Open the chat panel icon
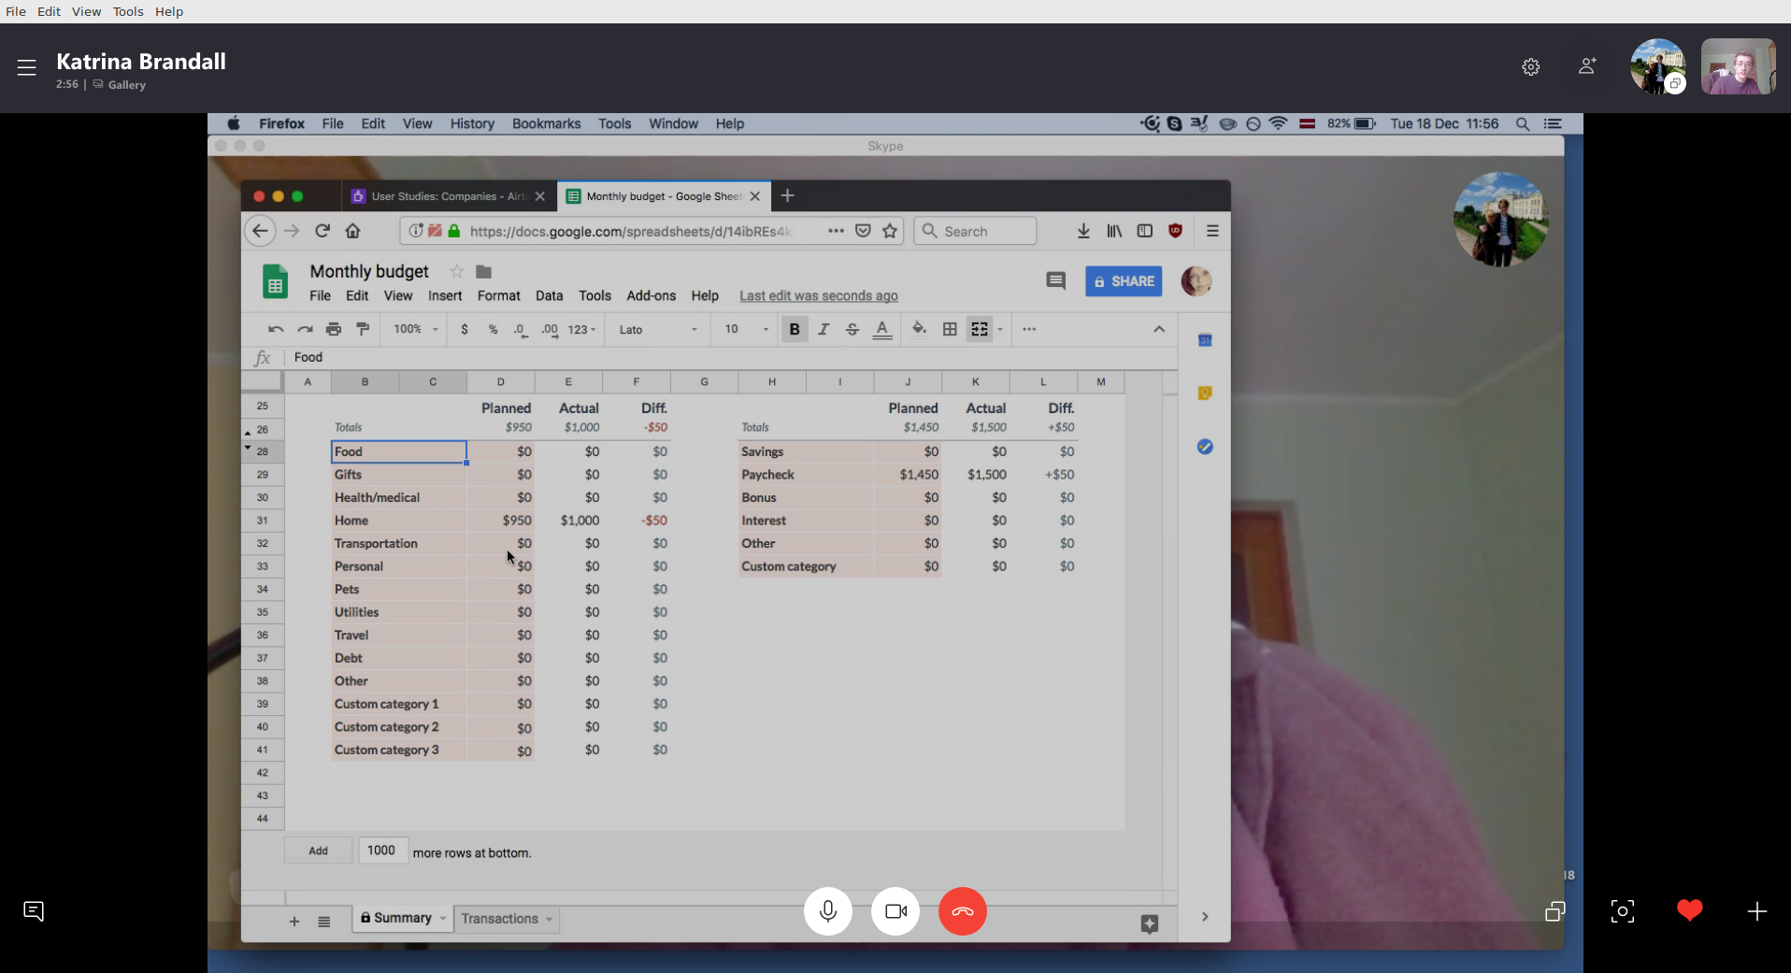Screen dimensions: 1791x973 point(34,911)
